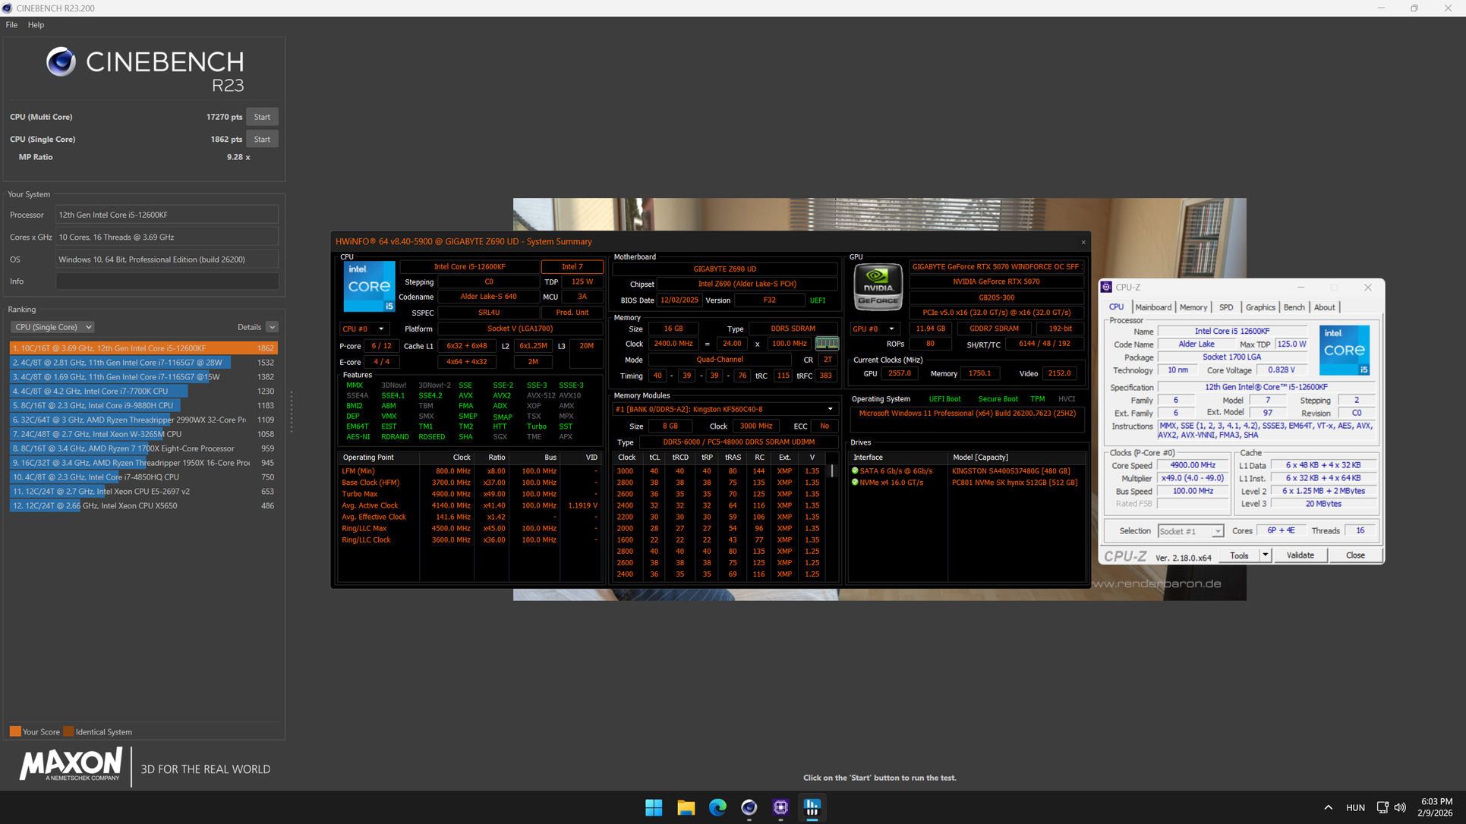The height and width of the screenshot is (824, 1466).
Task: Click the HWiNFO memory module chip icon
Action: [827, 344]
